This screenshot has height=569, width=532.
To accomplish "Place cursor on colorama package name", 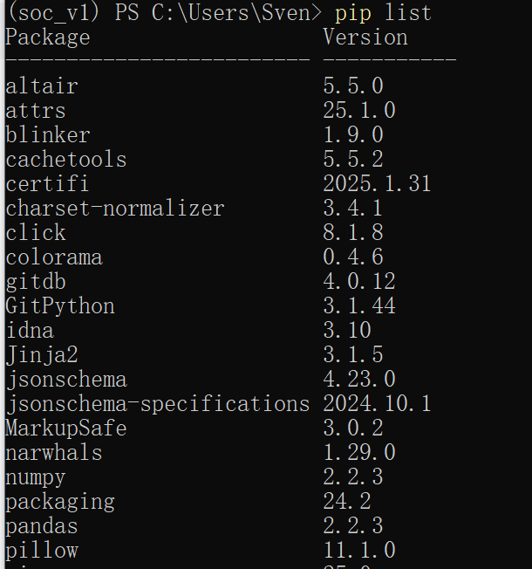I will coord(54,257).
